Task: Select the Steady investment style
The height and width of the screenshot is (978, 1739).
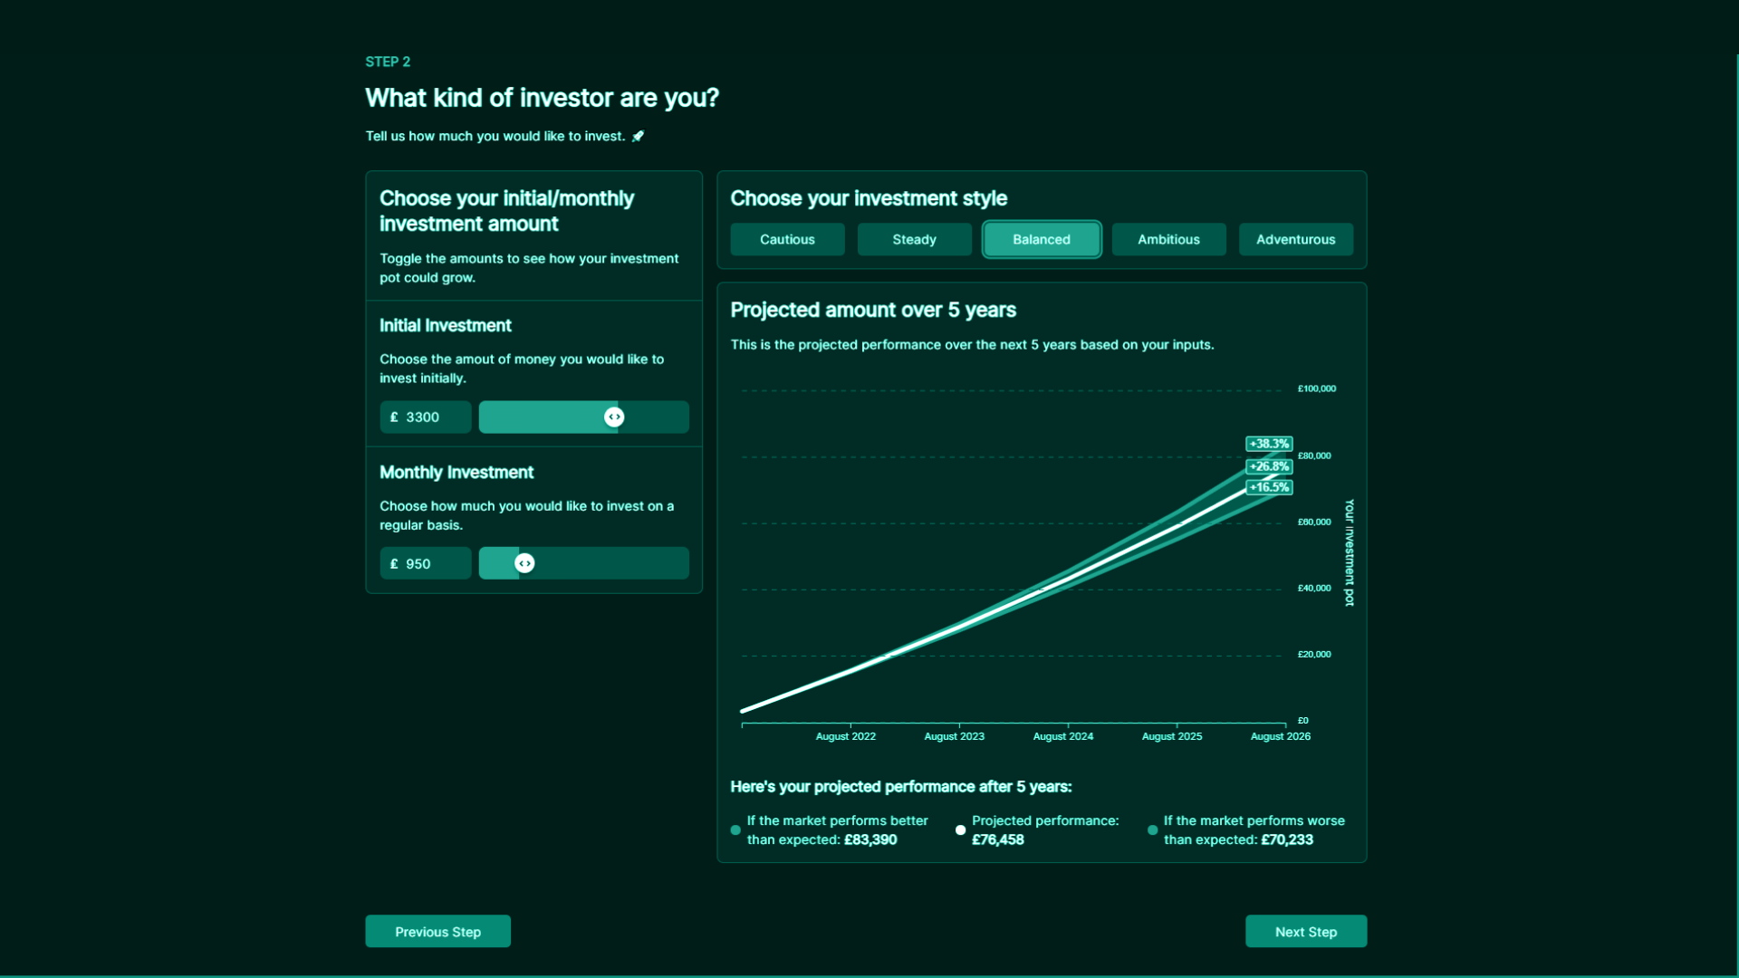Action: pyautogui.click(x=914, y=240)
